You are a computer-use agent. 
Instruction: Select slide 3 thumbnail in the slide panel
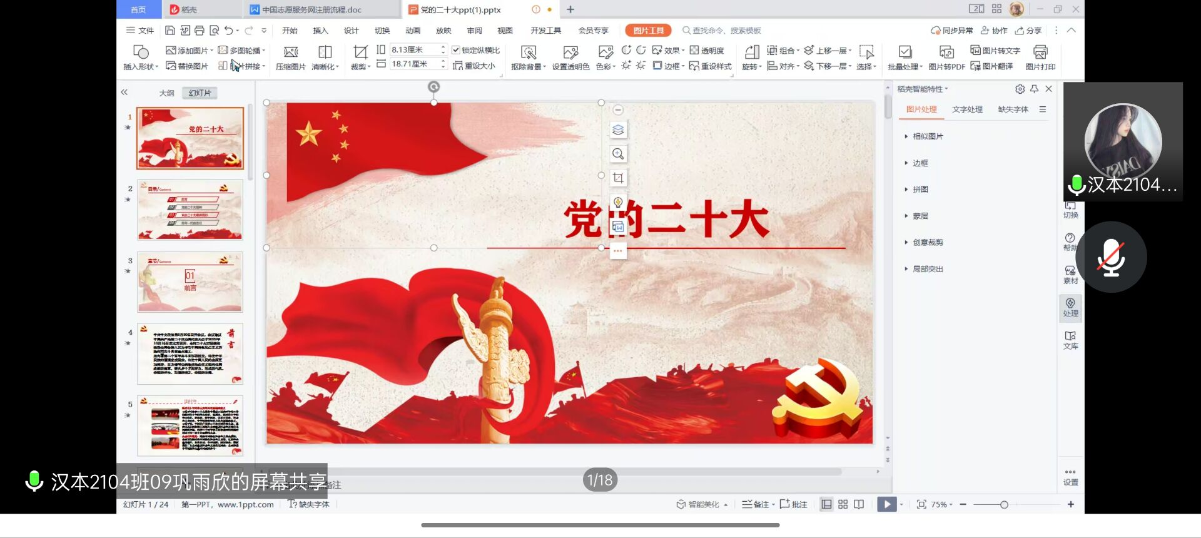190,282
